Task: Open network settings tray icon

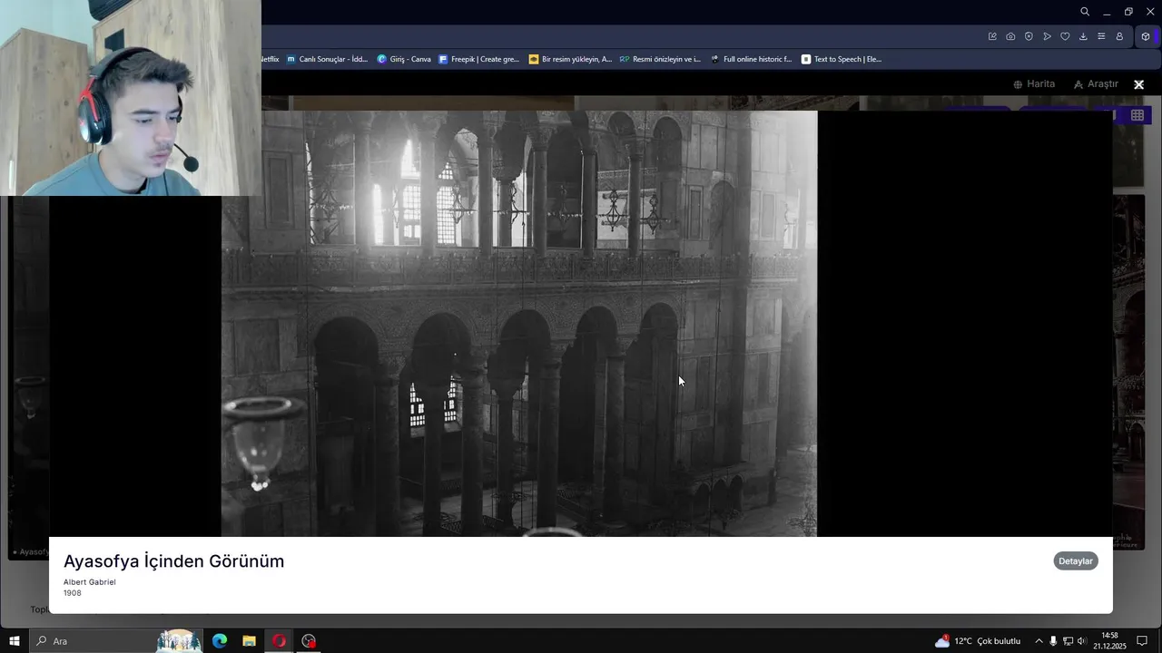Action: [x=1068, y=641]
